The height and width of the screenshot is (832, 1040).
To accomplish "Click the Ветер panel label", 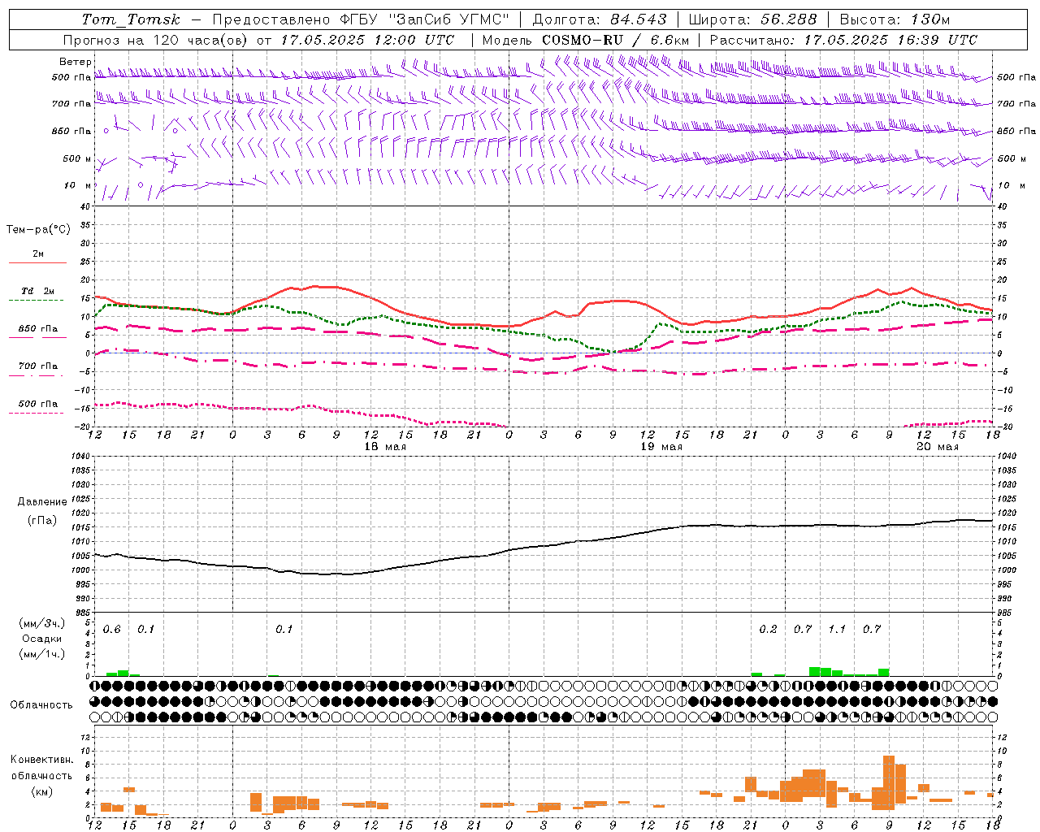I will tap(75, 62).
